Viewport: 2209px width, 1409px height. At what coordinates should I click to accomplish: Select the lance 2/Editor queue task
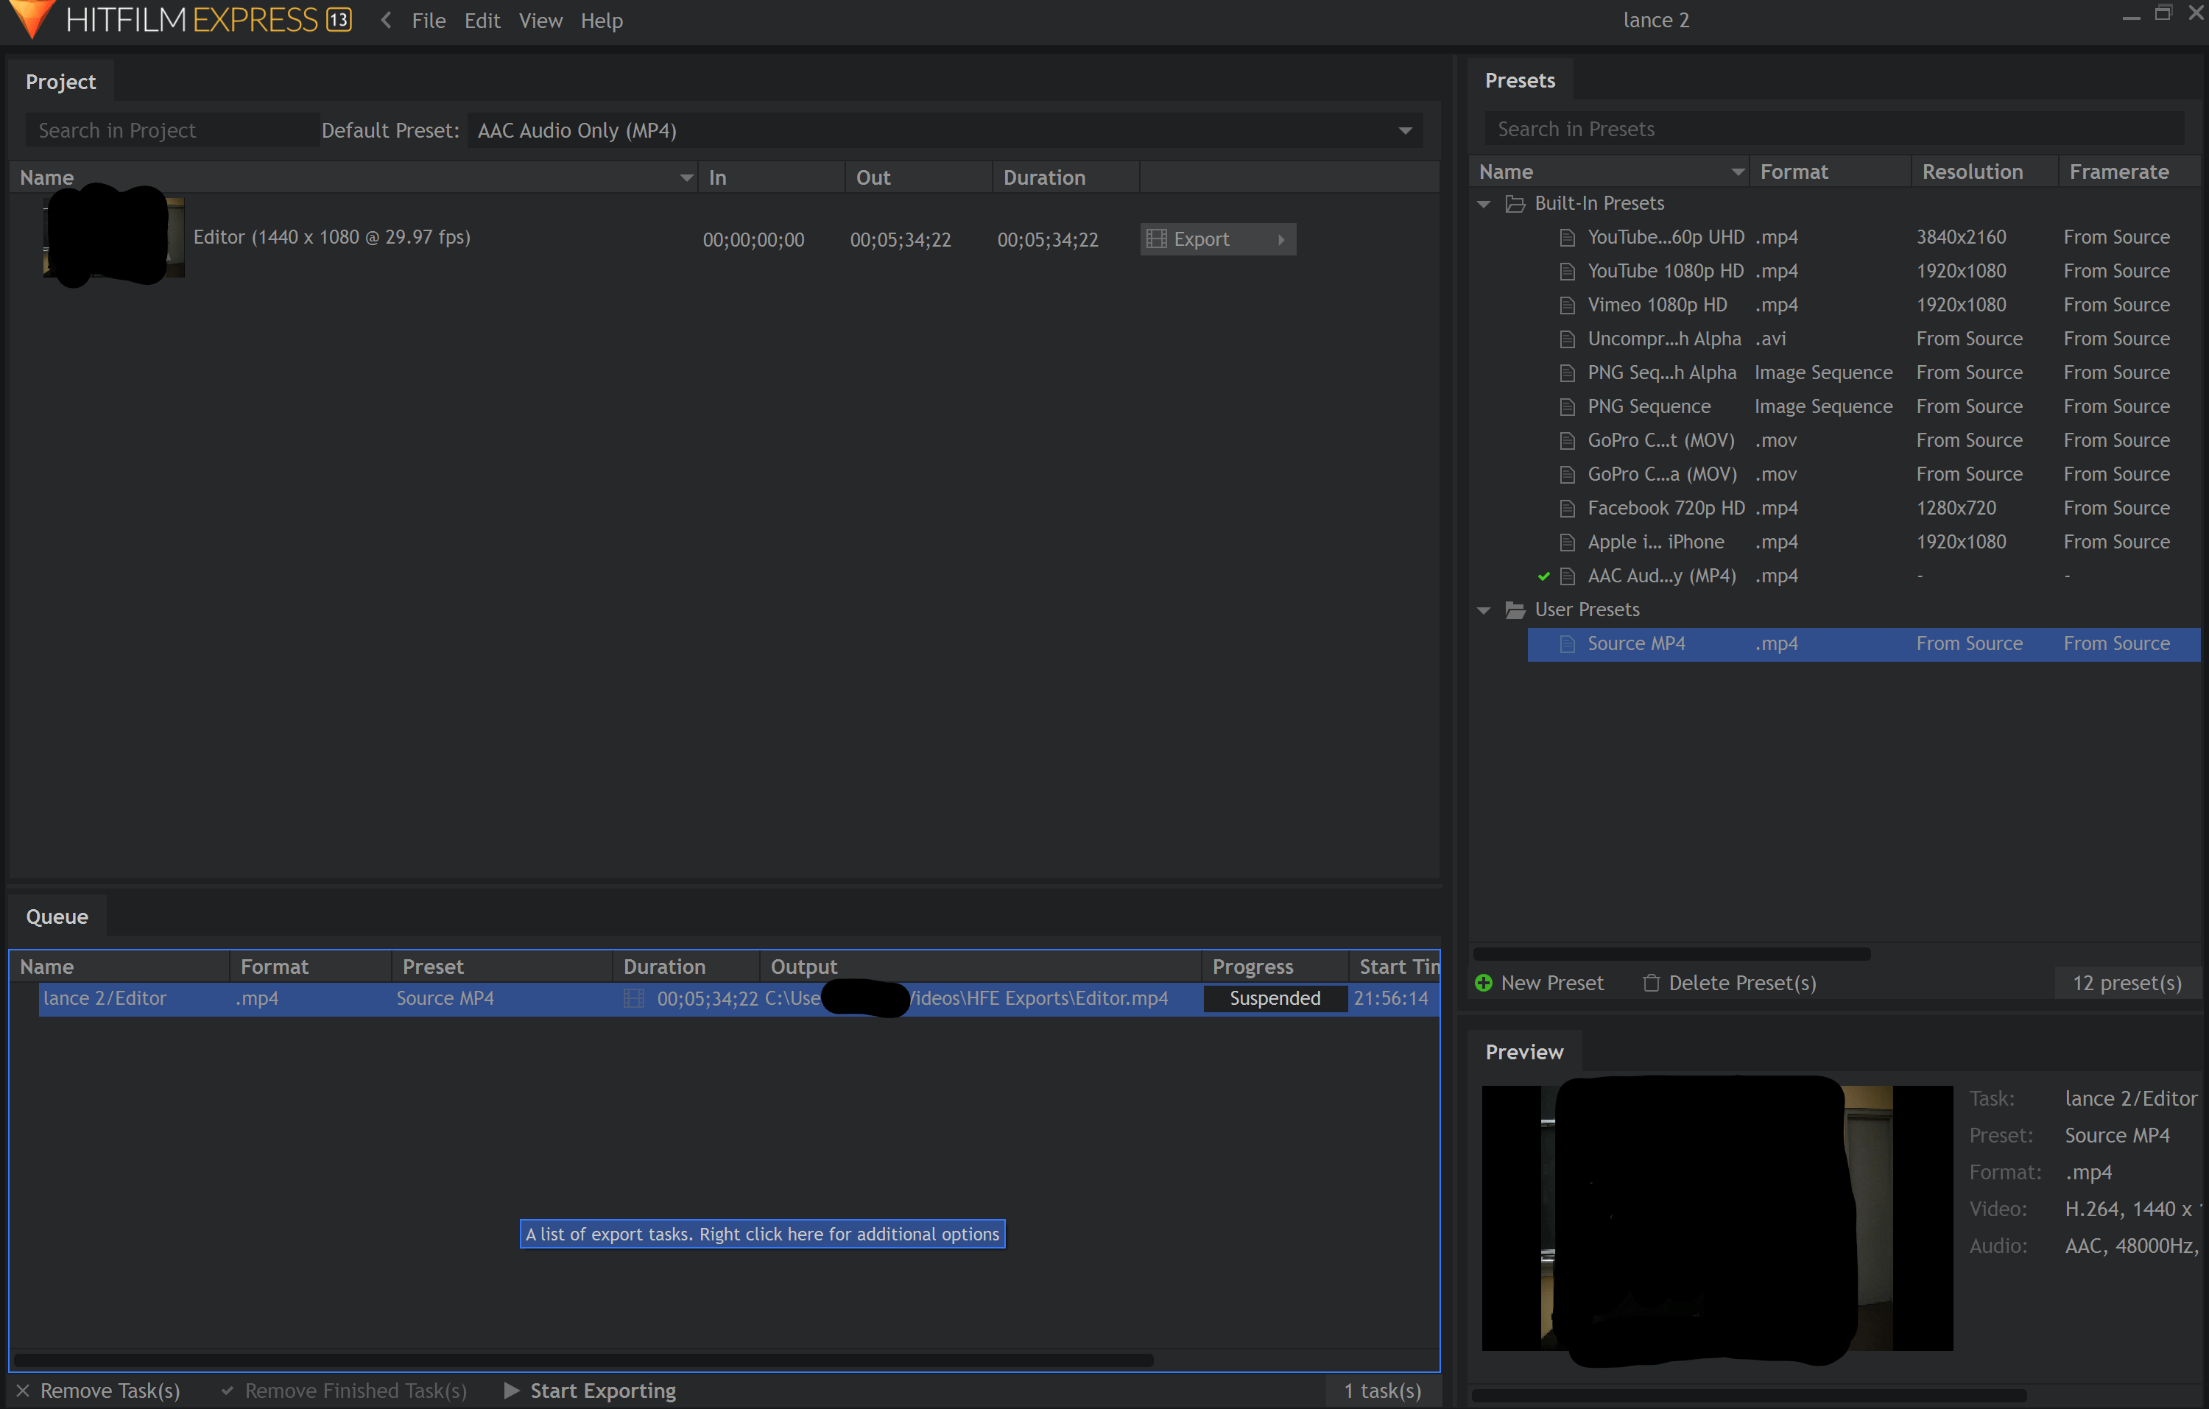pos(739,998)
